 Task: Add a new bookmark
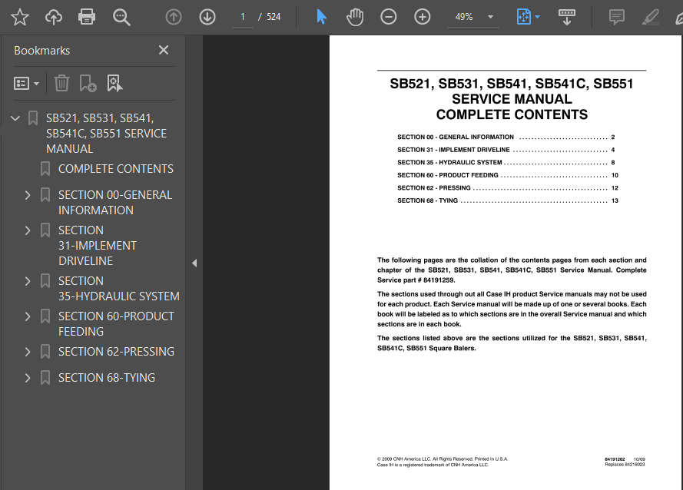[x=88, y=83]
